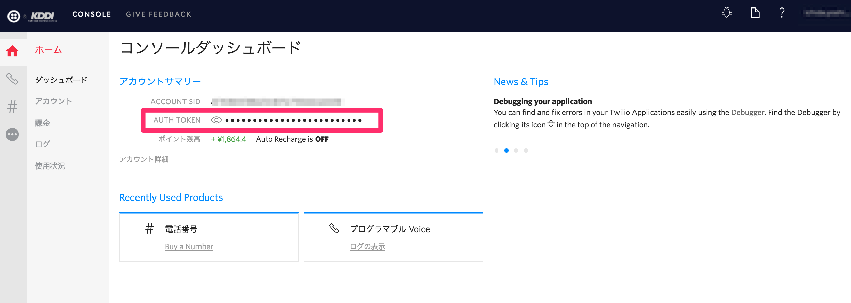Click GIVE FEEDBACK in the top bar
This screenshot has width=851, height=303.
pos(159,14)
